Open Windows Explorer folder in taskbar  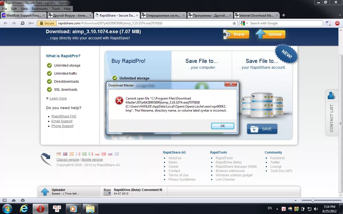90,209
